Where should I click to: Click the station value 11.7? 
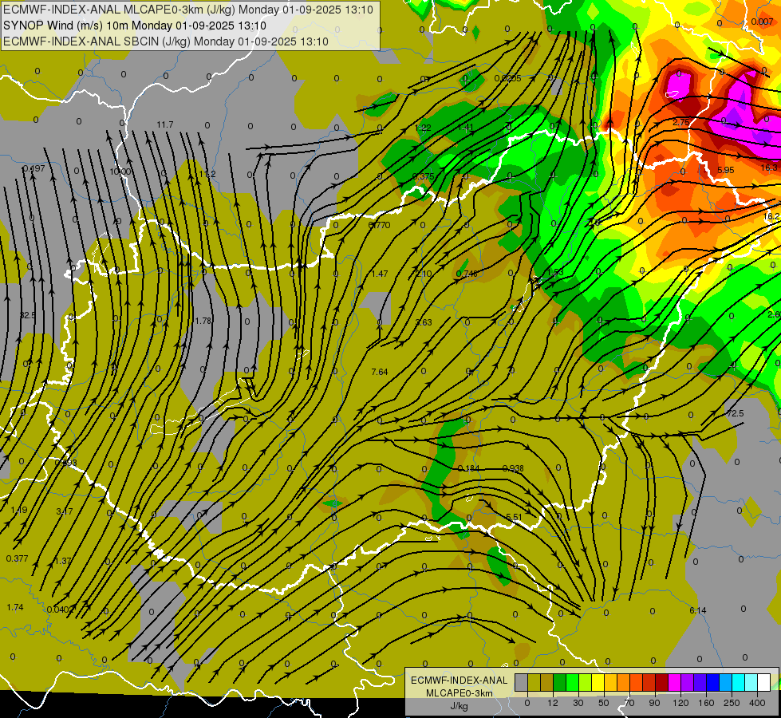coord(165,124)
